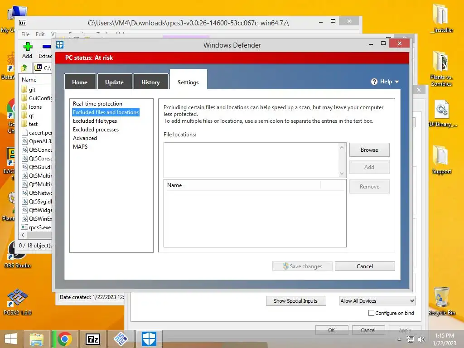Click the 7z title bar icon

click(x=23, y=23)
